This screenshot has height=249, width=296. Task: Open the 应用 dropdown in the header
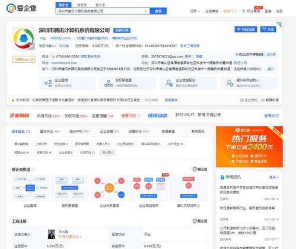(x=195, y=11)
